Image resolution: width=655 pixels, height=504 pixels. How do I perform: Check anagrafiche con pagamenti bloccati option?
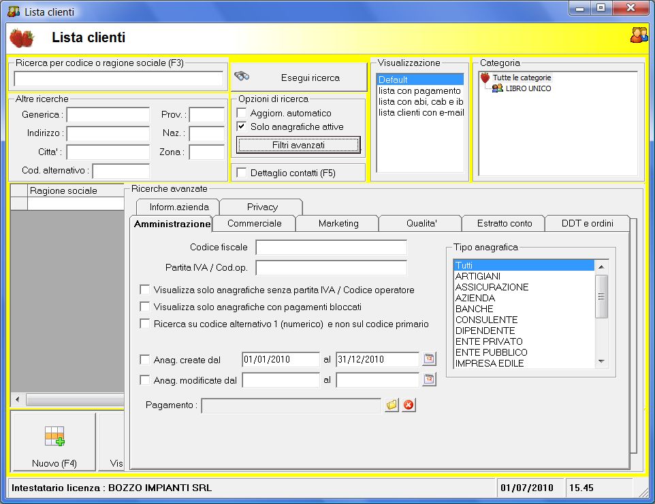pyautogui.click(x=144, y=307)
